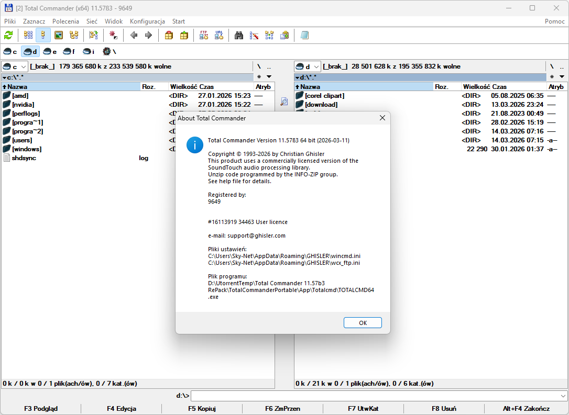Click the F5 Kopiuj button
The image size is (569, 415).
202,409
